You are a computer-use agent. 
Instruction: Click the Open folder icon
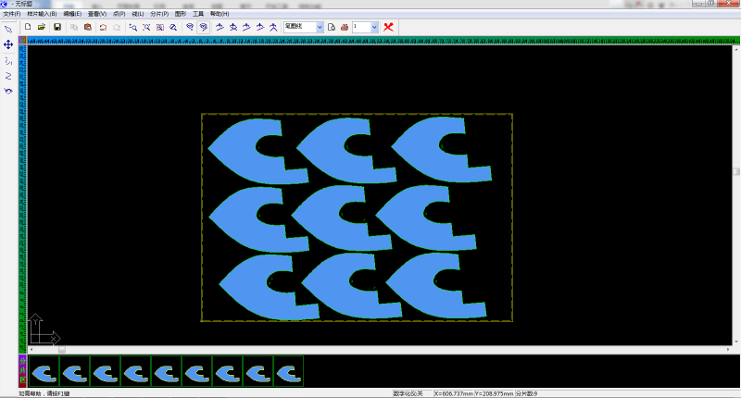[42, 27]
